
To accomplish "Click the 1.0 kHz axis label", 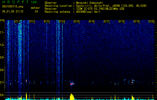I will [x=2, y=45].
